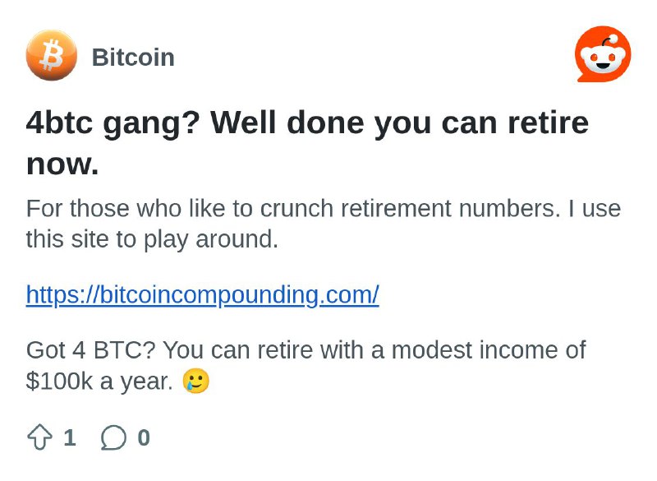Open the orange Bitcoin community avatar
Image resolution: width=657 pixels, height=481 pixels.
click(52, 55)
